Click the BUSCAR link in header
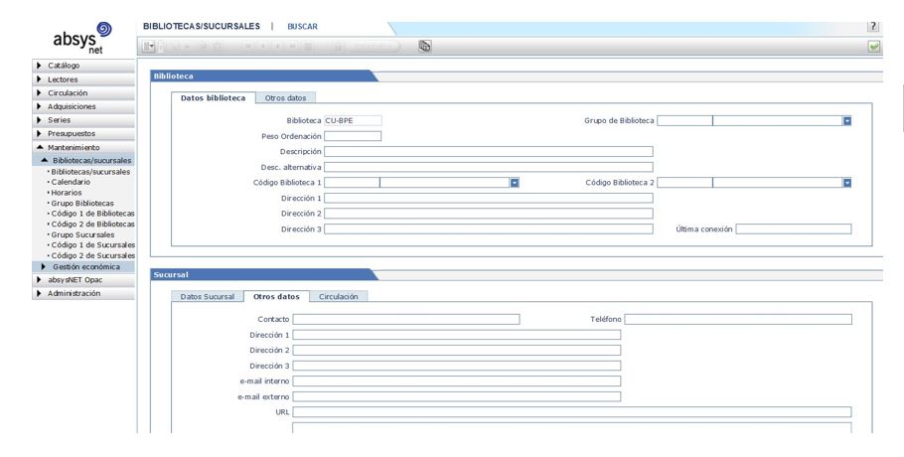Viewport: 904px width, 457px height. click(302, 26)
